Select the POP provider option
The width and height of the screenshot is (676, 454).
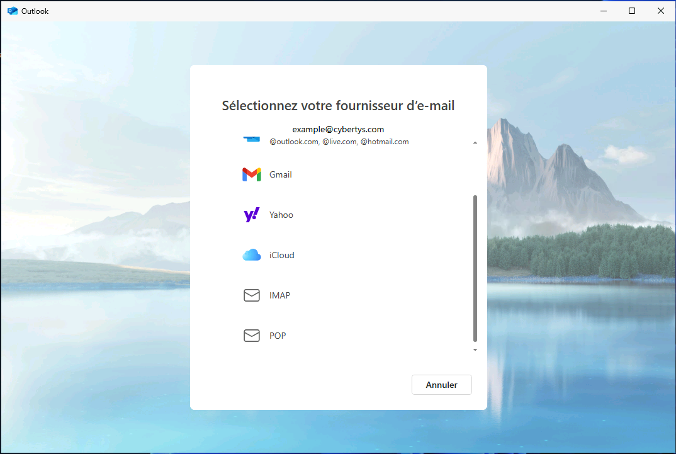click(x=277, y=335)
